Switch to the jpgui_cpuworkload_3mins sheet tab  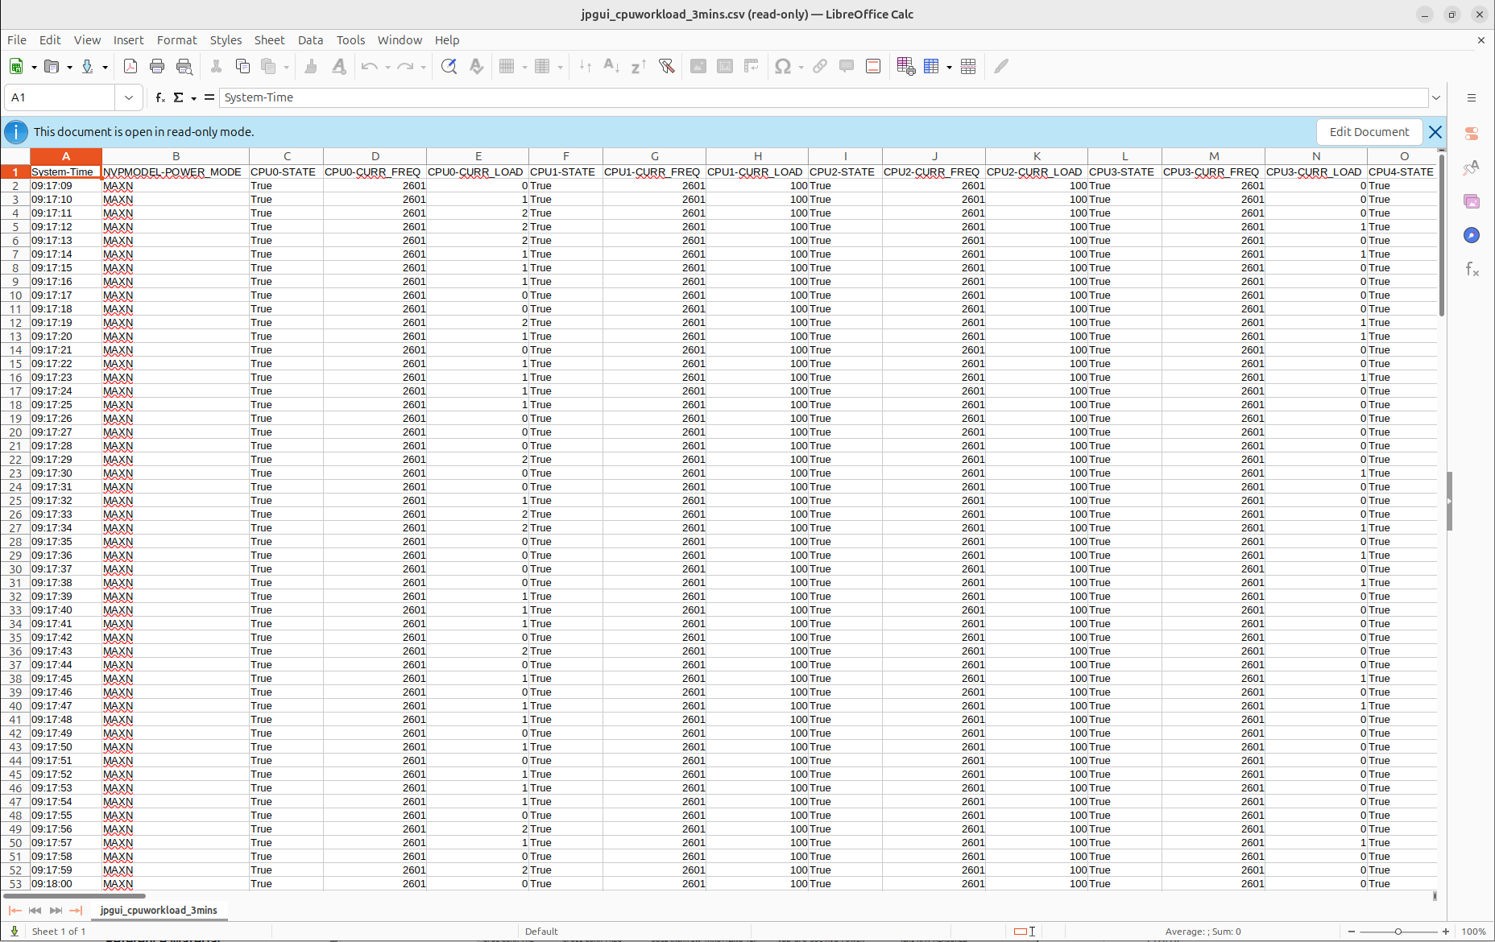158,911
